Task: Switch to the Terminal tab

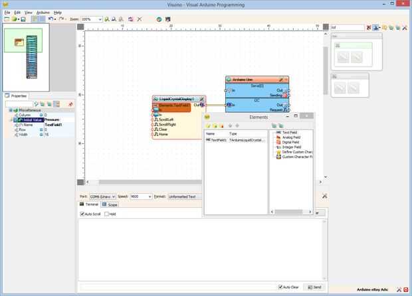Action: [89, 204]
